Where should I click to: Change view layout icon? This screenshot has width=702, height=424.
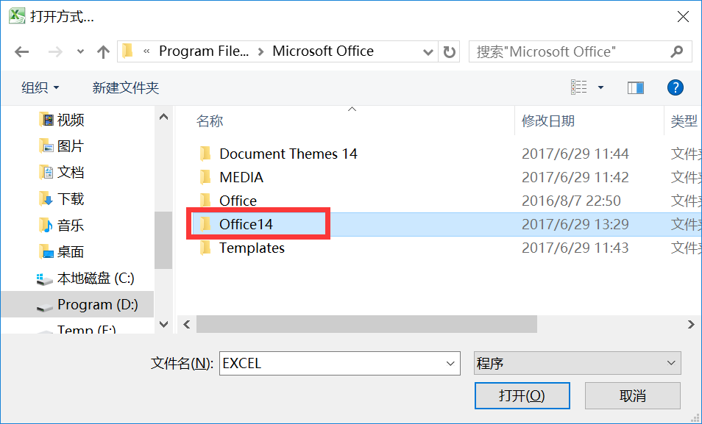579,87
